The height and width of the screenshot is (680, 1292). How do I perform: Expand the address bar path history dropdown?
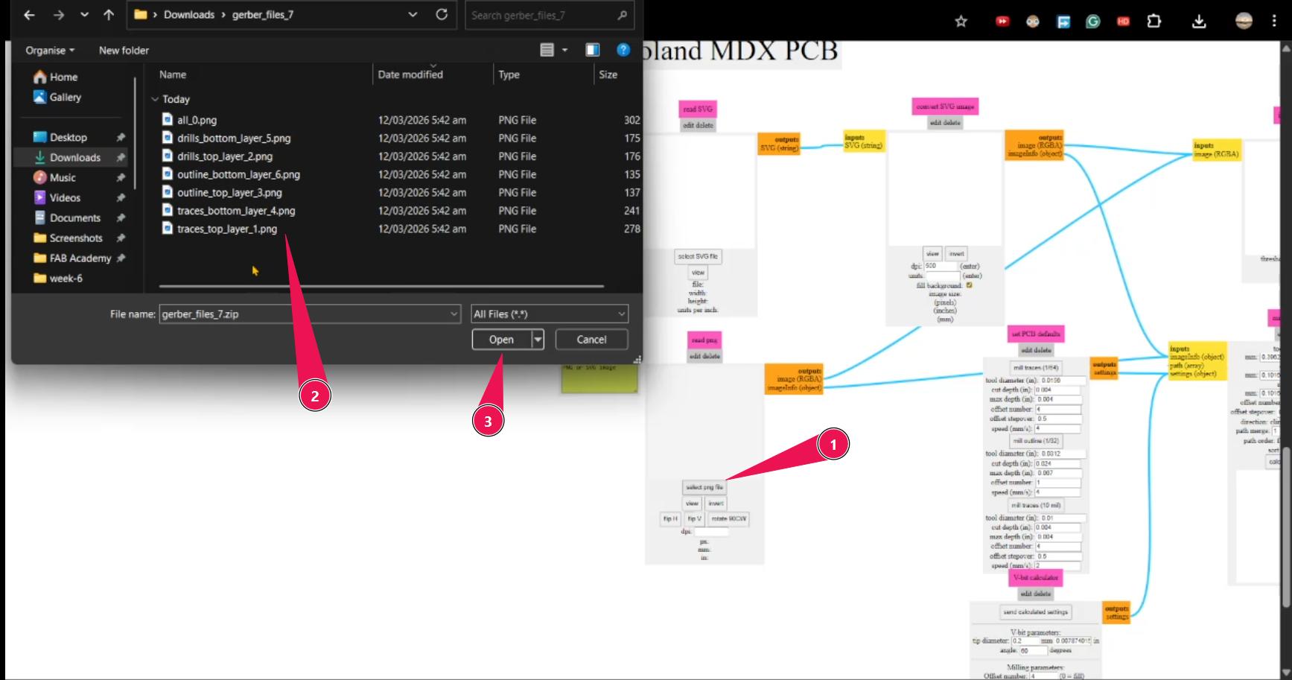[x=413, y=15]
